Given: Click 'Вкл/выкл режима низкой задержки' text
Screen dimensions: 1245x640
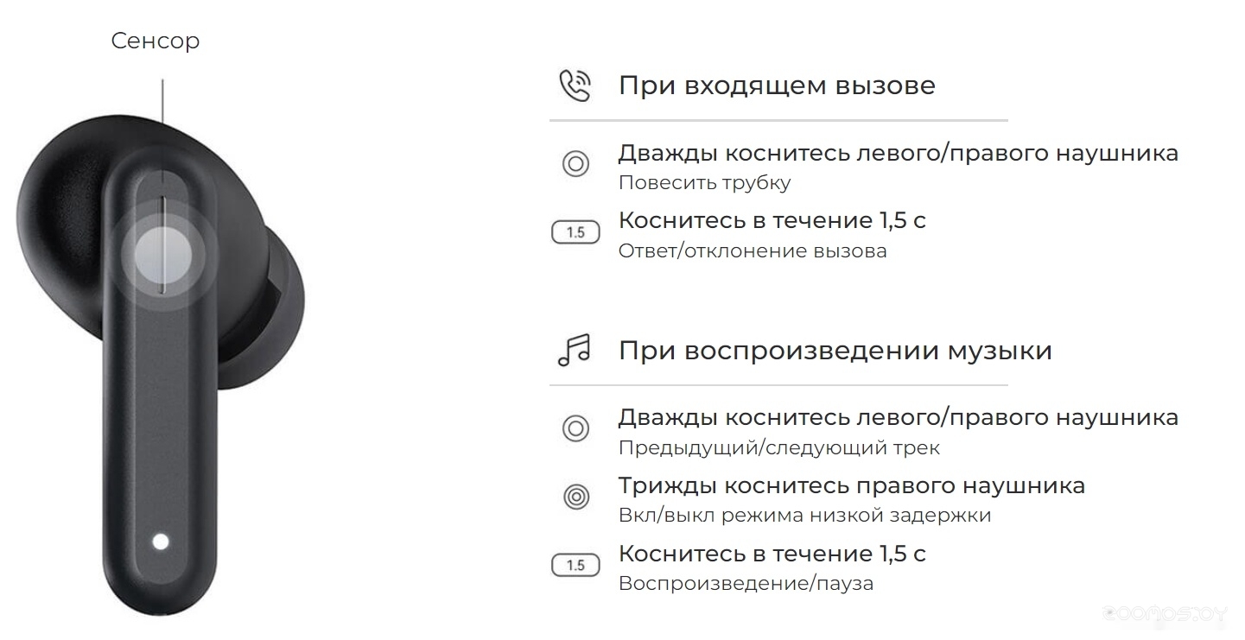Looking at the screenshot, I should pos(804,516).
